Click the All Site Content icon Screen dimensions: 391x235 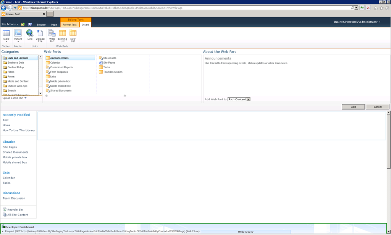pyautogui.click(x=5, y=214)
